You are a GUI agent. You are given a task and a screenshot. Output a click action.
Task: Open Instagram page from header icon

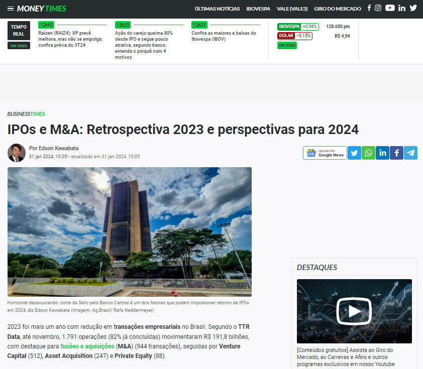coord(378,8)
